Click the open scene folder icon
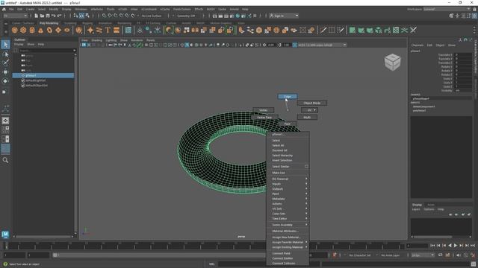This screenshot has height=268, width=478. click(x=42, y=16)
